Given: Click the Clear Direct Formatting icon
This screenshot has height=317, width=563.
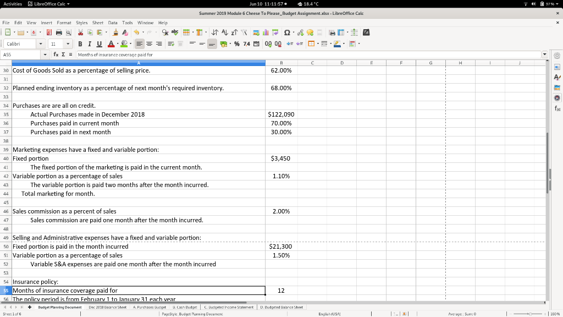Looking at the screenshot, I should 125,32.
